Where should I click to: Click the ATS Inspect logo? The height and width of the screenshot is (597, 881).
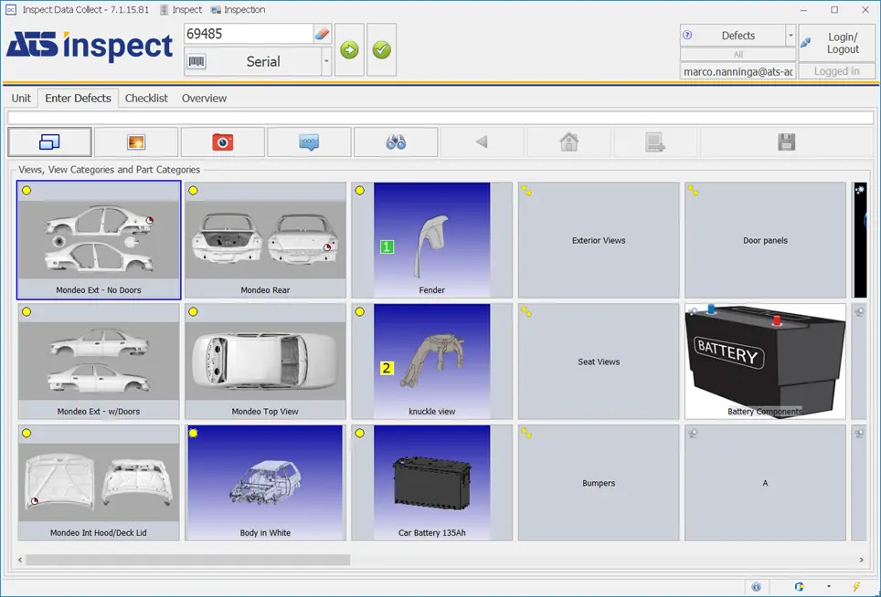pyautogui.click(x=90, y=46)
